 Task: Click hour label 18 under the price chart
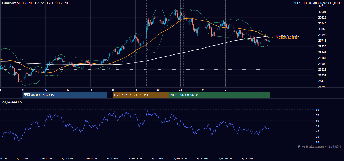click(x=135, y=90)
